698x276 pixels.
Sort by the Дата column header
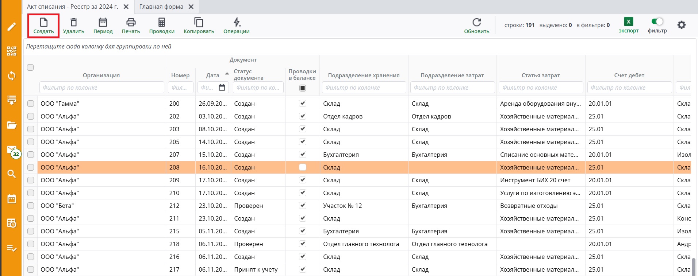pyautogui.click(x=212, y=75)
